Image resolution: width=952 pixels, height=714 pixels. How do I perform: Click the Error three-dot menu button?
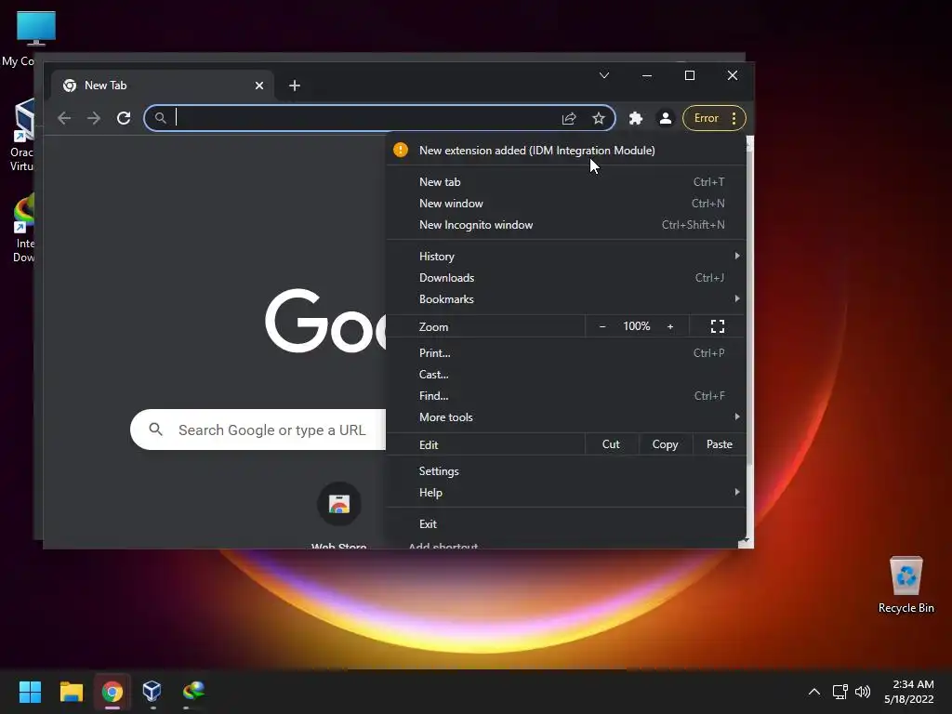point(715,118)
